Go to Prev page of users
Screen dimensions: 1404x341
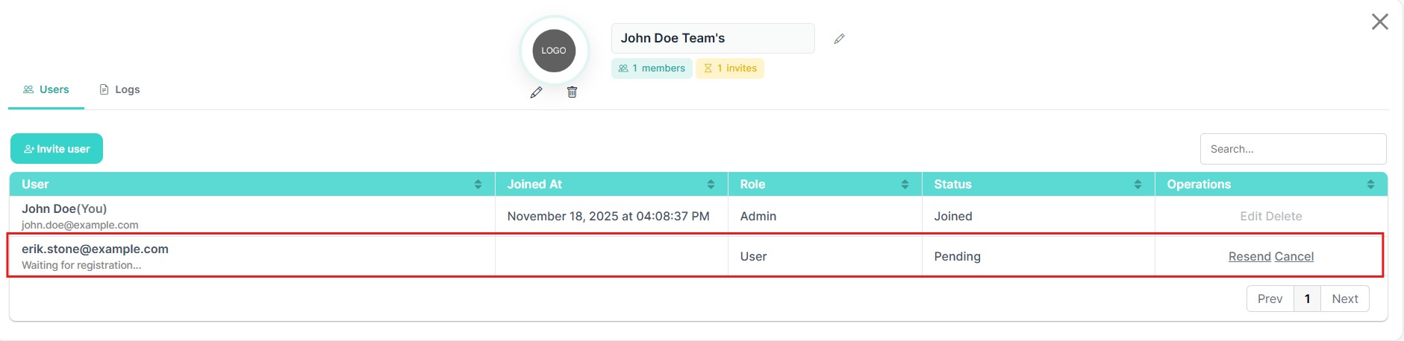1270,299
